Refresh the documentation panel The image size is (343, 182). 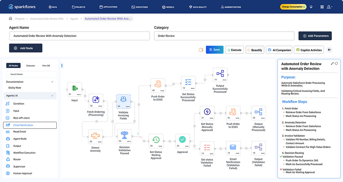[x=336, y=63]
